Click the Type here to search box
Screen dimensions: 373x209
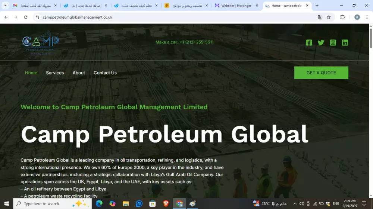pos(52,203)
